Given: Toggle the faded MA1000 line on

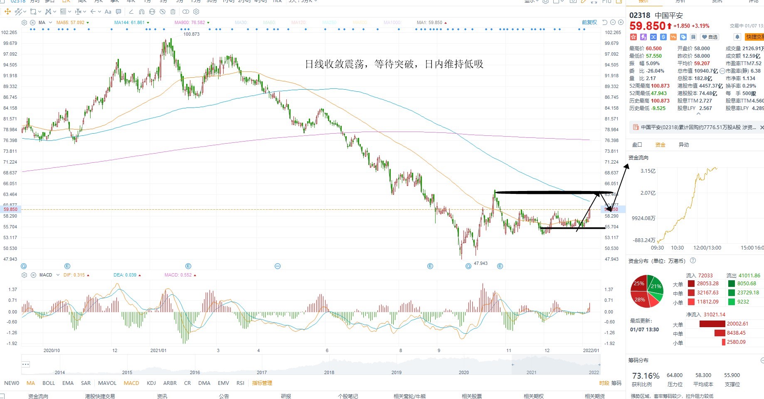Looking at the screenshot, I should 392,22.
